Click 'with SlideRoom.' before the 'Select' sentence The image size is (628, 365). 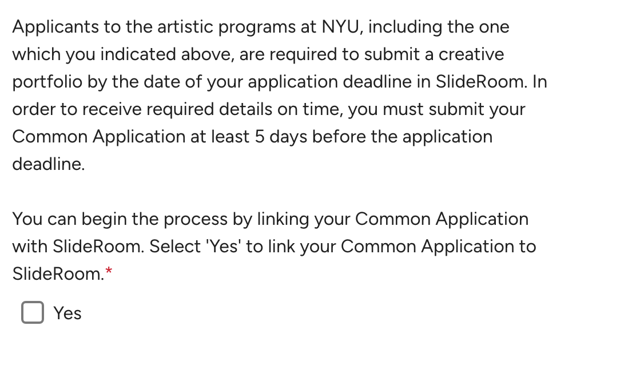tap(78, 247)
